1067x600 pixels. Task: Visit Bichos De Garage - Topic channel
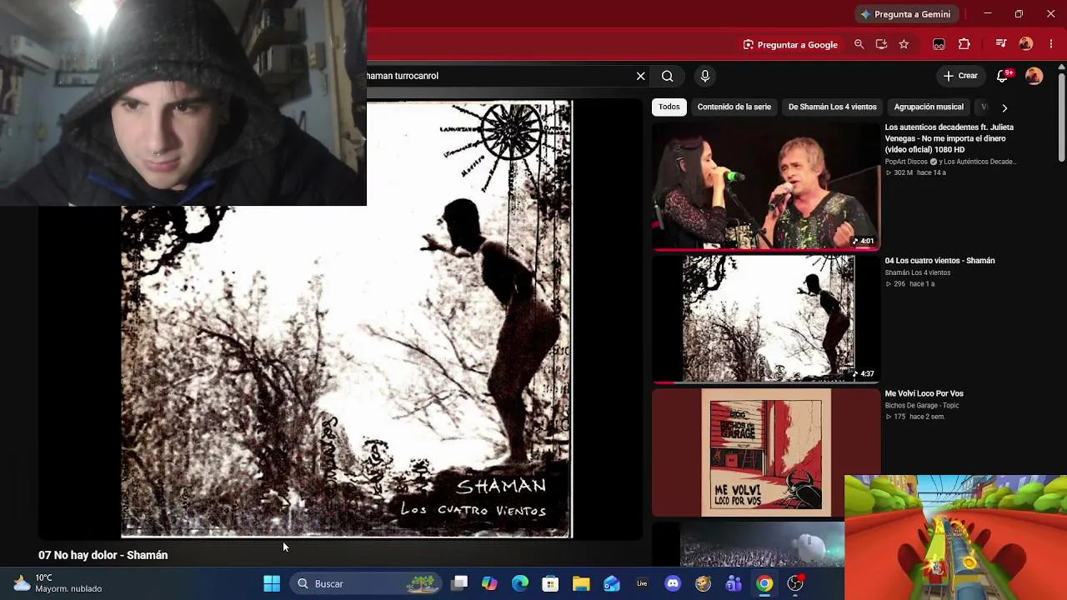click(922, 406)
